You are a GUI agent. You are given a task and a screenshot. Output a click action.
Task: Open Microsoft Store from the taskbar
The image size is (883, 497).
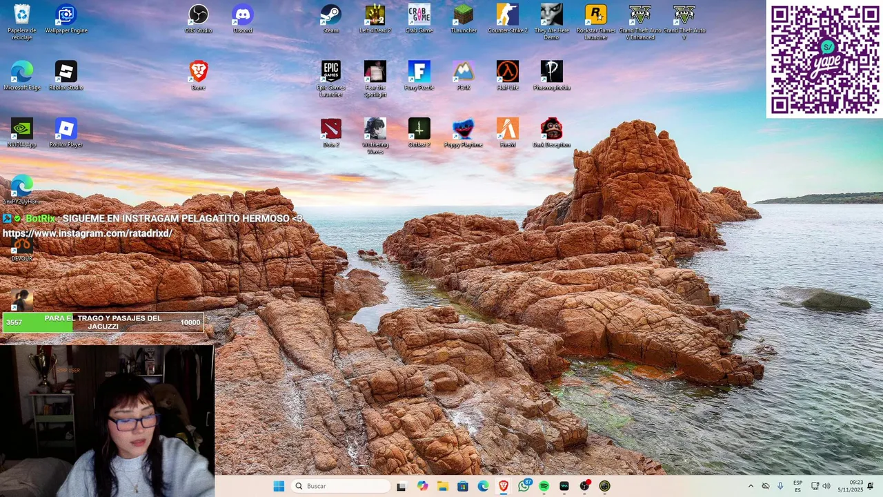click(x=463, y=486)
